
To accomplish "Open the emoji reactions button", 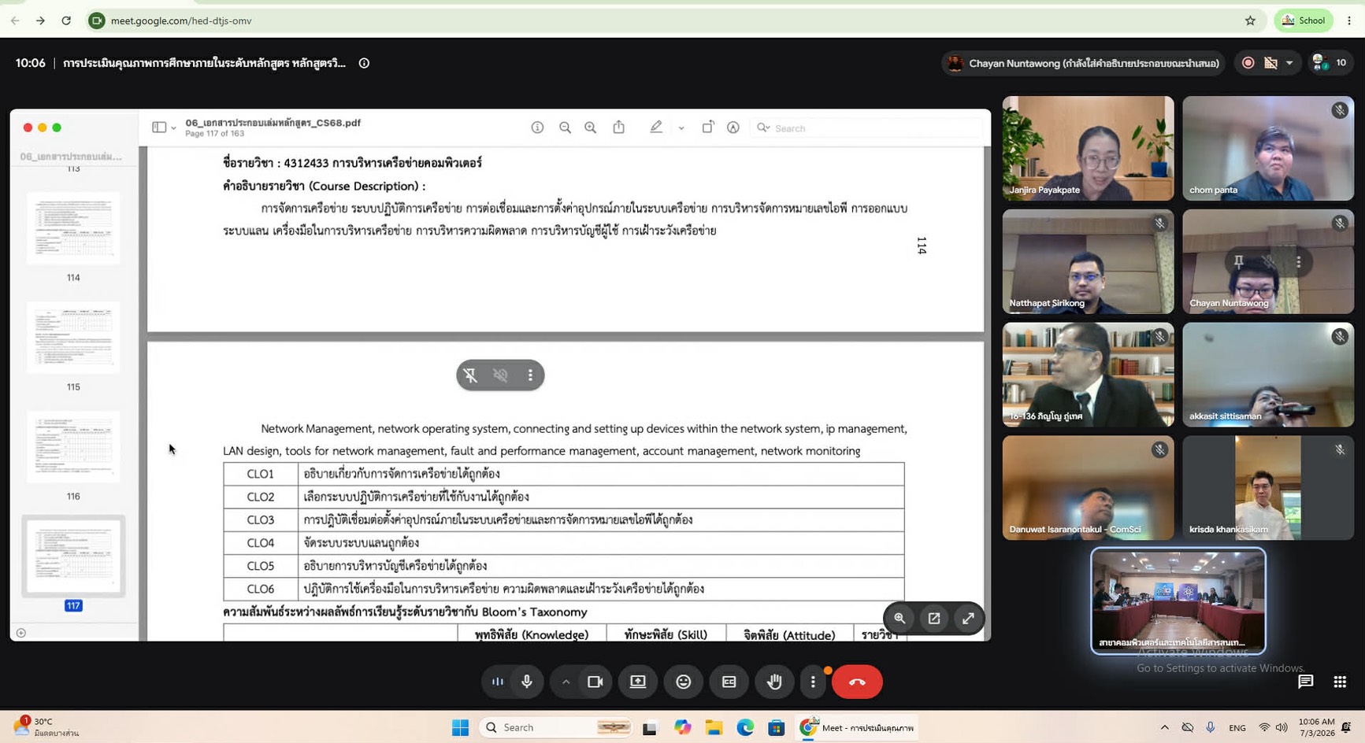I will tap(684, 682).
